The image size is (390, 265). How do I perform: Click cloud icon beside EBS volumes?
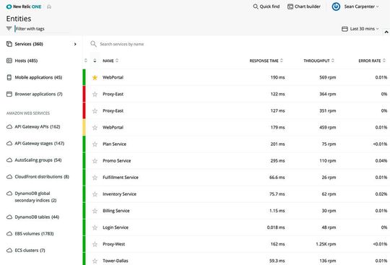9,234
